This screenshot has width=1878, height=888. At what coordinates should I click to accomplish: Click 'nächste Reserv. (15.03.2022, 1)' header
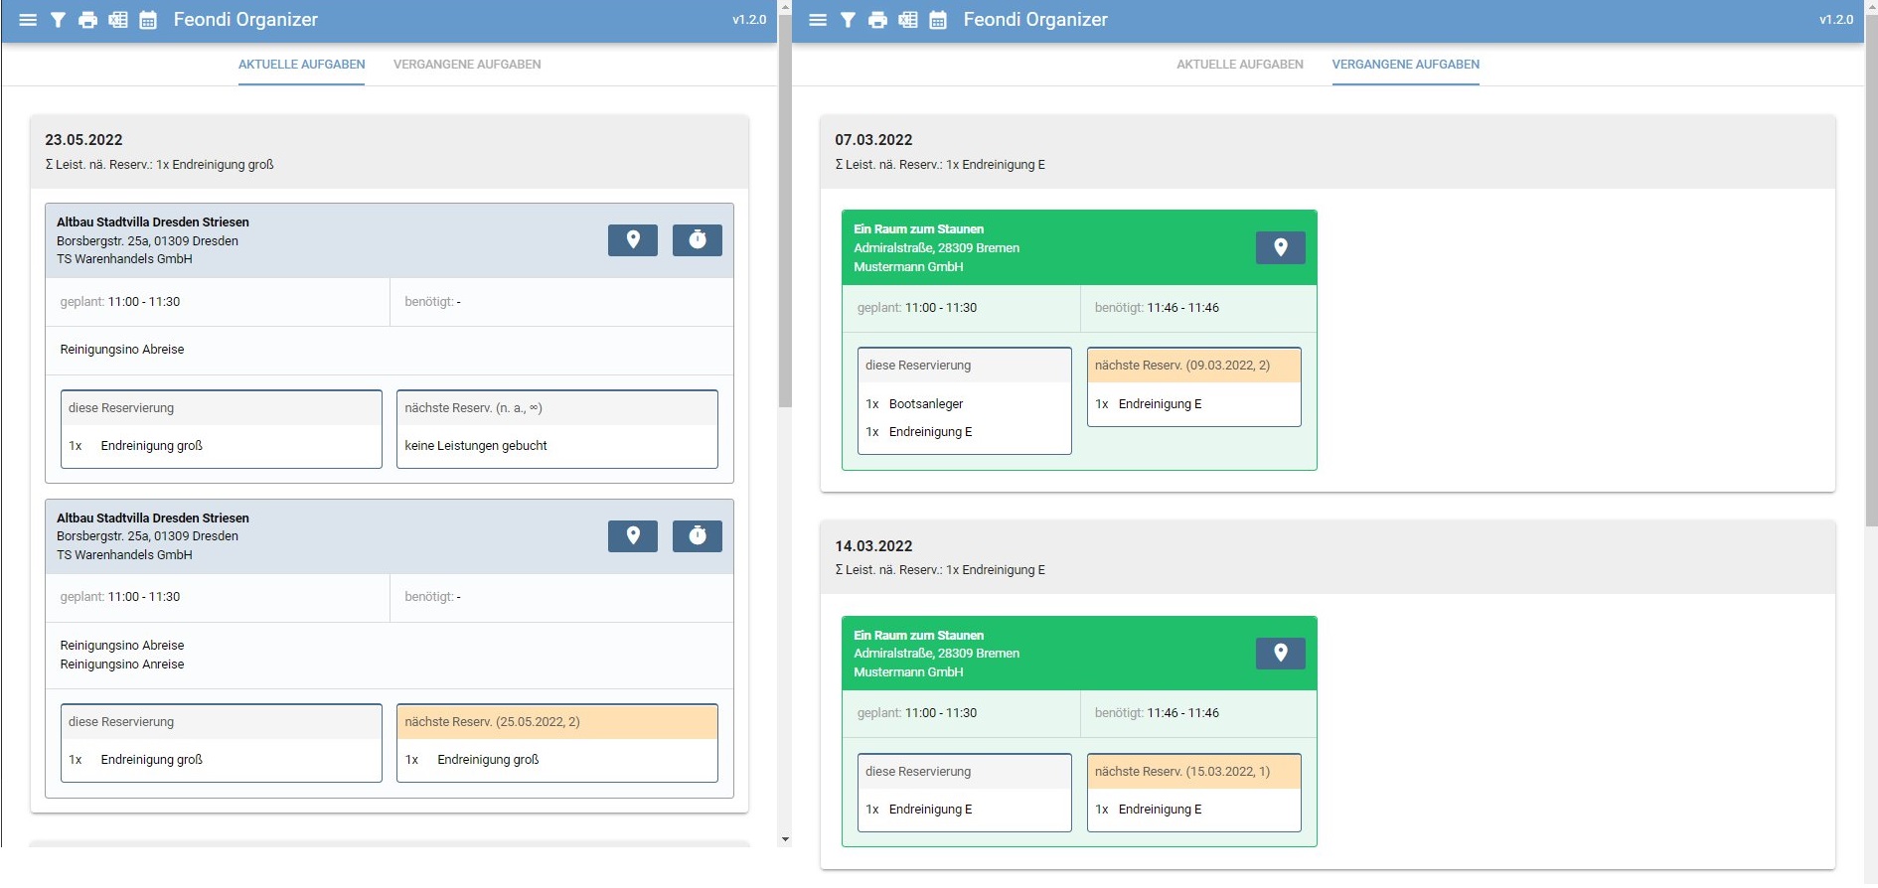pos(1194,772)
